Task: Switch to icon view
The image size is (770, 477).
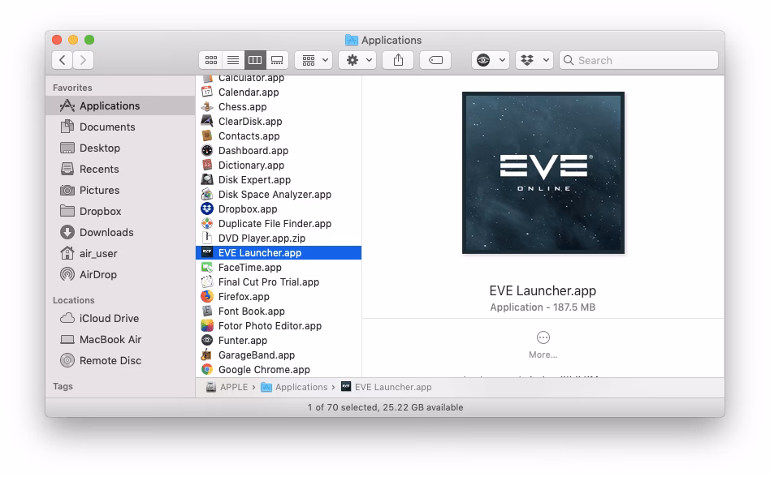Action: (211, 60)
